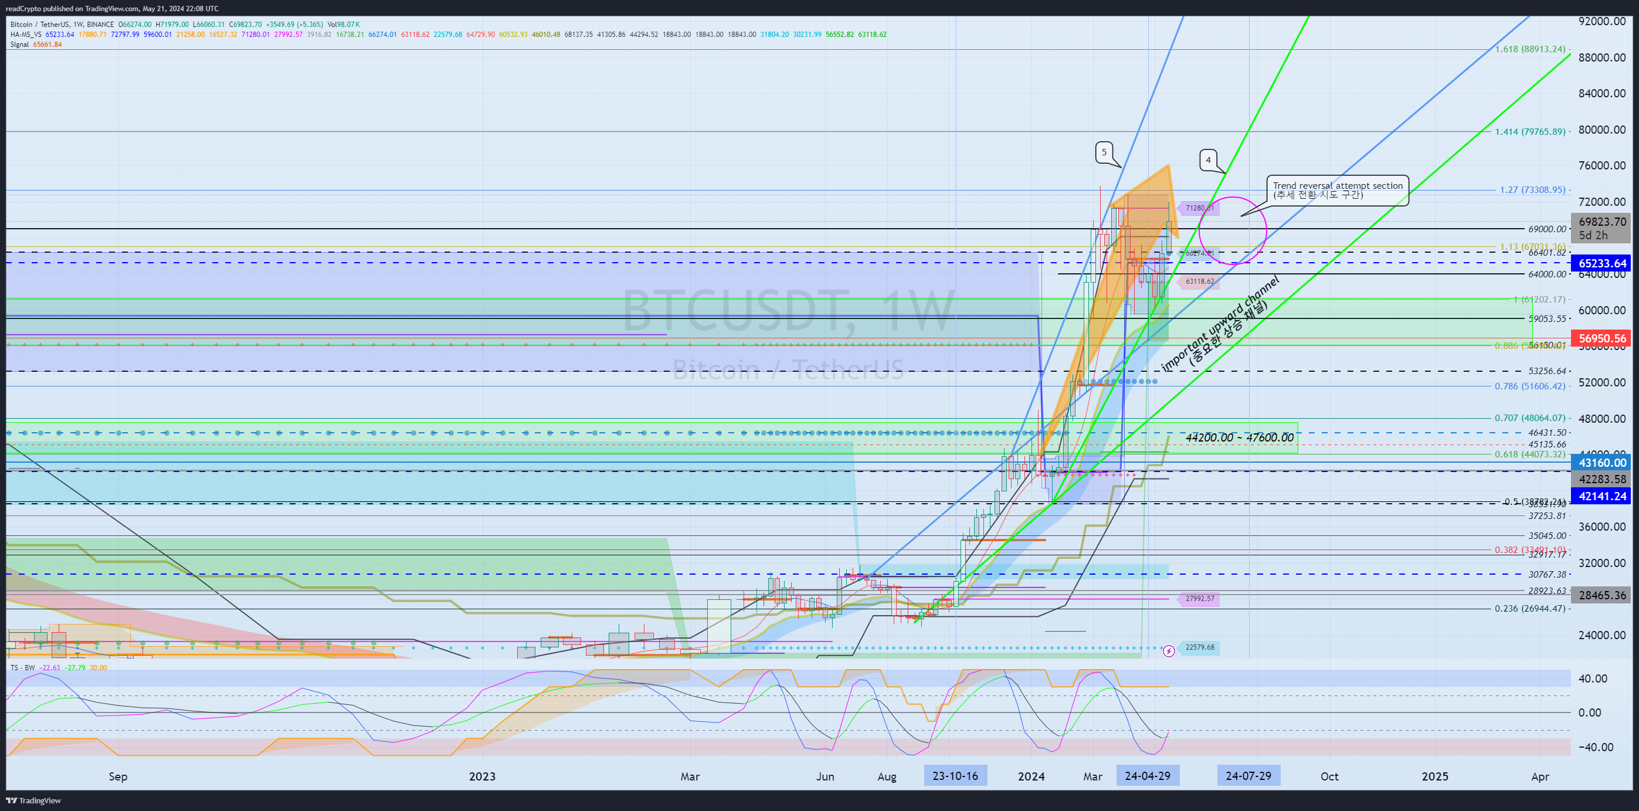Click the 69000.00 horizontal line label
Image resolution: width=1639 pixels, height=811 pixels.
[1548, 229]
